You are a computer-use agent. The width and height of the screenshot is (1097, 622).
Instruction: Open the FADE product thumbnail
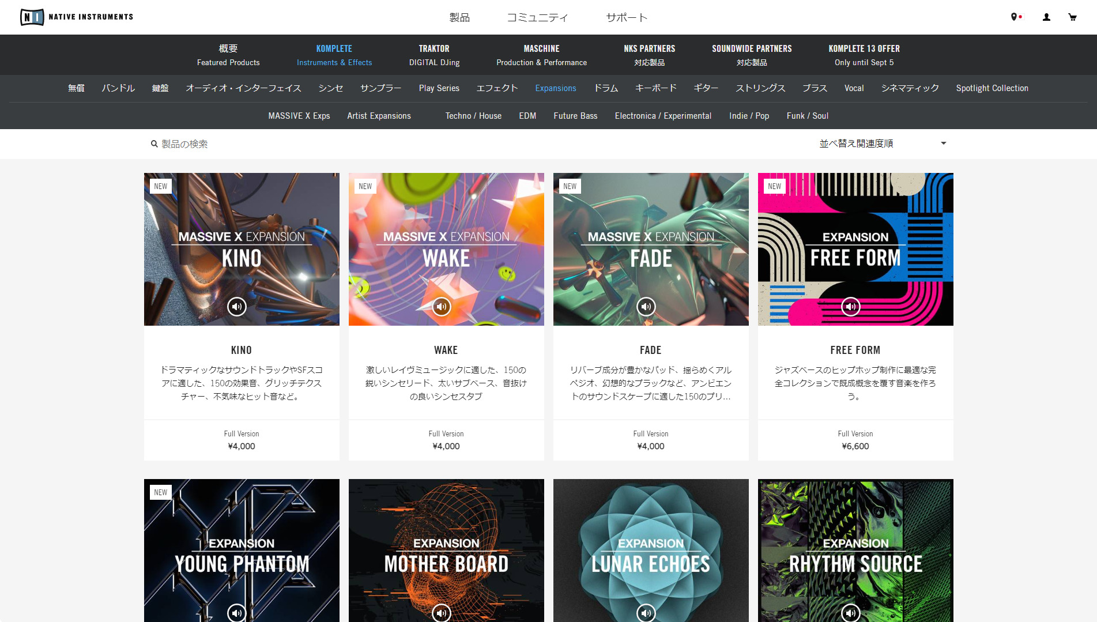tap(651, 249)
